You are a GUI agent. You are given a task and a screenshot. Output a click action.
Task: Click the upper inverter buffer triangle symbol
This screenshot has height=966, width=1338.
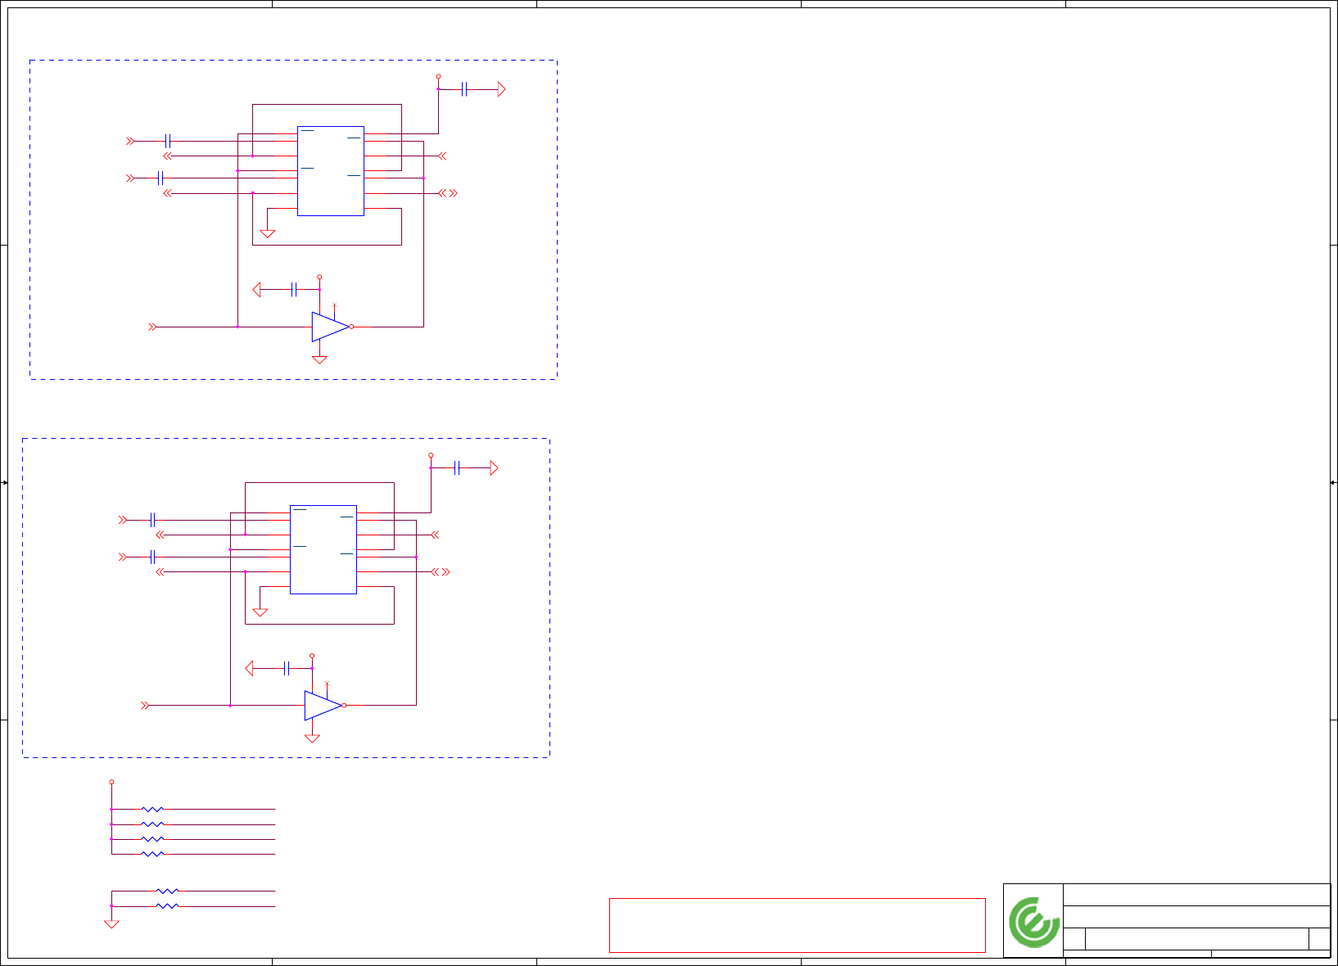pos(331,327)
